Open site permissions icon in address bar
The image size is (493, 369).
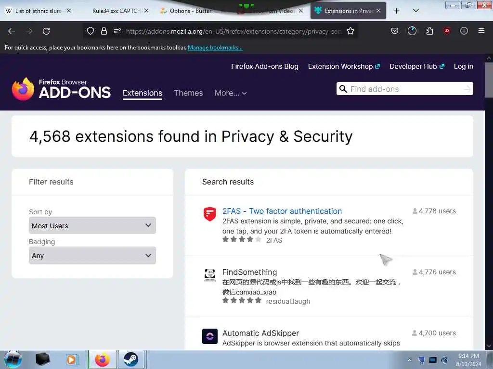click(x=117, y=31)
